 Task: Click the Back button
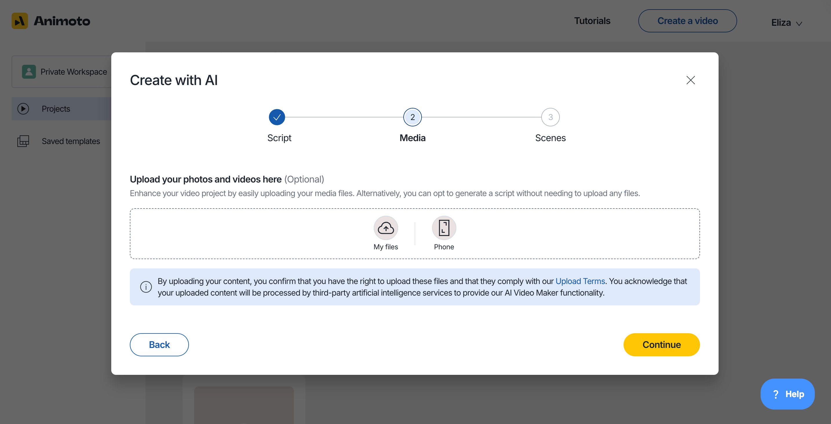(159, 344)
